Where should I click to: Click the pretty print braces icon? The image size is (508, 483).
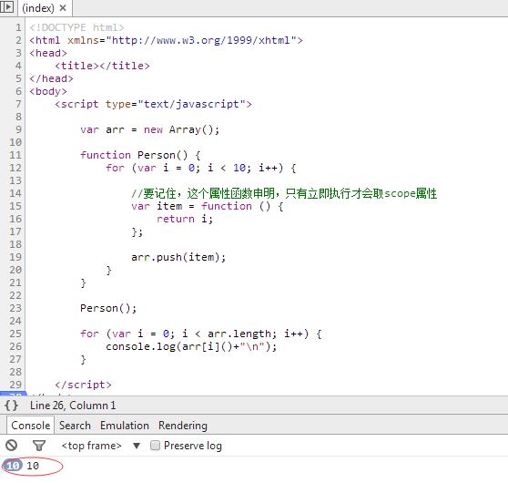pyautogui.click(x=11, y=406)
